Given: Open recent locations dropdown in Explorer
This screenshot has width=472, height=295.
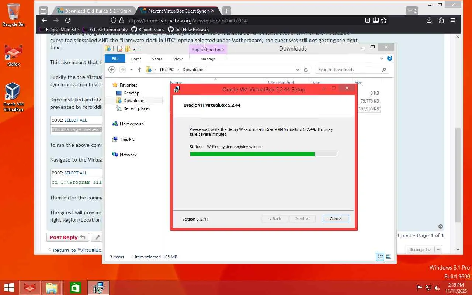Looking at the screenshot, I should [x=131, y=70].
